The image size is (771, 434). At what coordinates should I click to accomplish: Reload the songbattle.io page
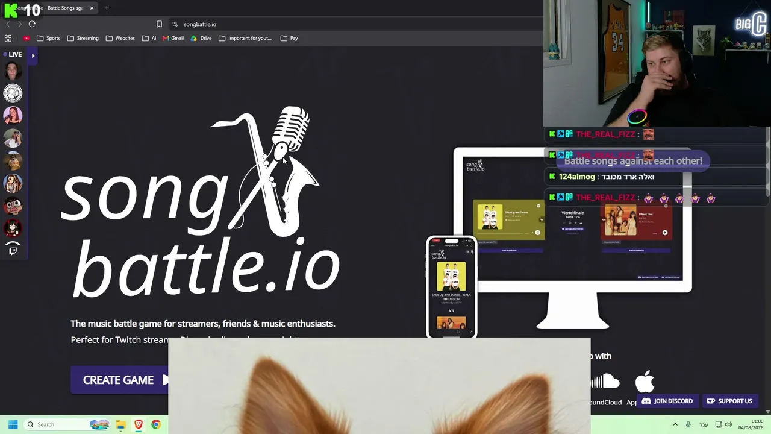point(32,24)
